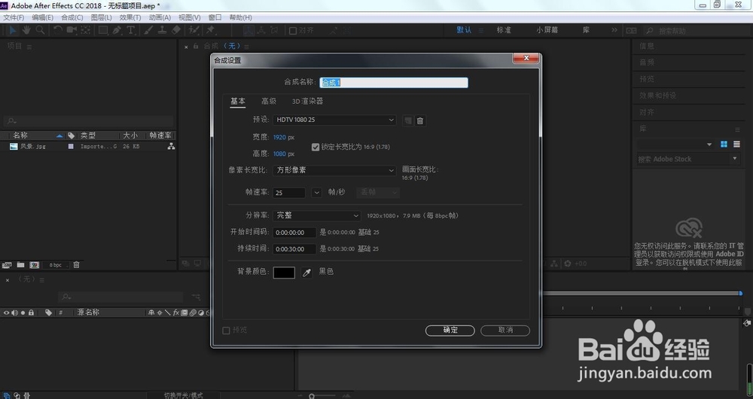Click the 合成名称 input field

click(394, 83)
